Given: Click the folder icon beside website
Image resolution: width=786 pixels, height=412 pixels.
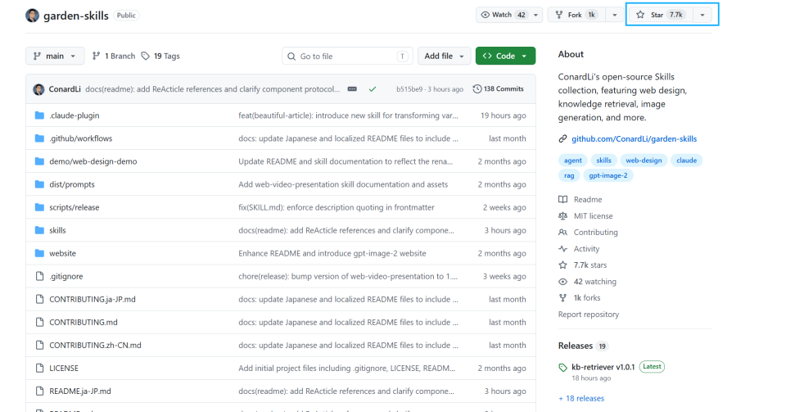Looking at the screenshot, I should [39, 253].
